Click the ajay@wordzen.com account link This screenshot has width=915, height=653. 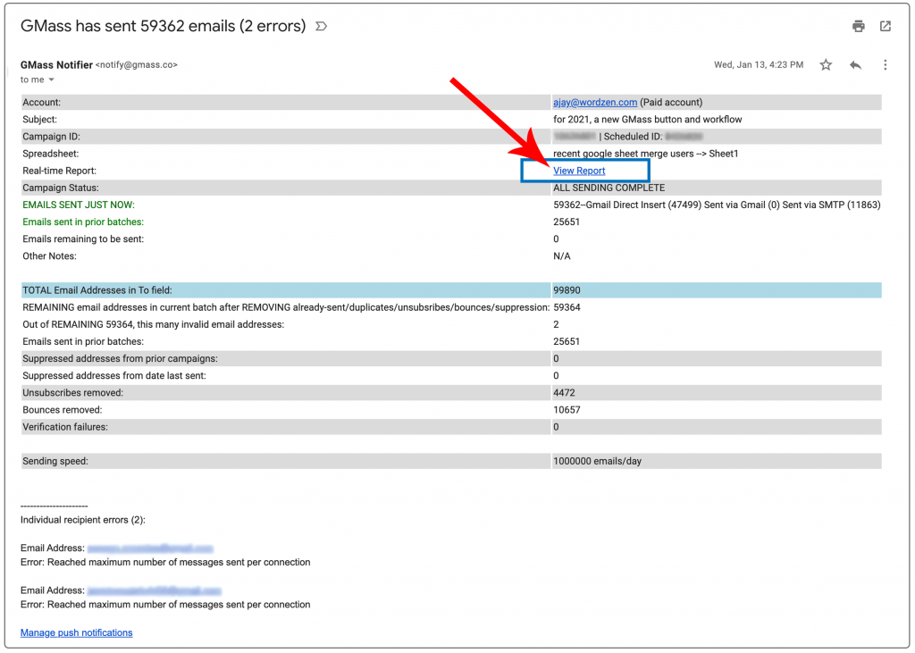click(x=594, y=103)
